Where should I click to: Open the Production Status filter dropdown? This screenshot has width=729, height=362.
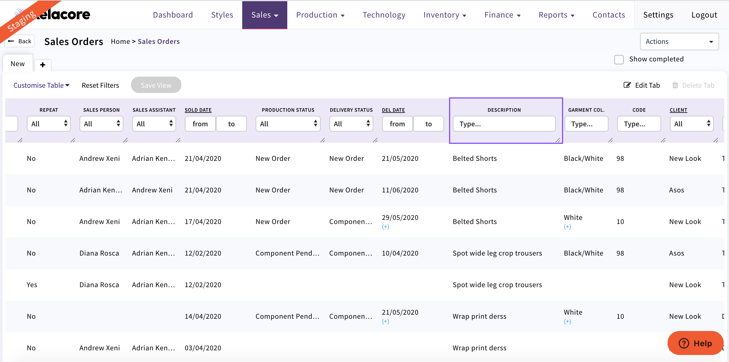pyautogui.click(x=288, y=124)
